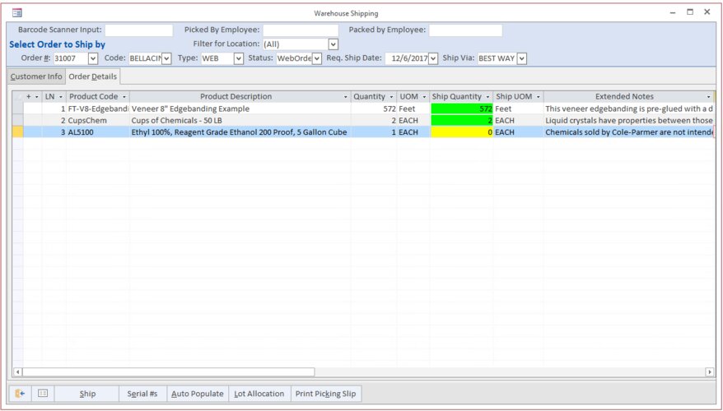Screen dimensions: 723x411
Task: Expand the Filter for Location dropdown
Action: 332,44
